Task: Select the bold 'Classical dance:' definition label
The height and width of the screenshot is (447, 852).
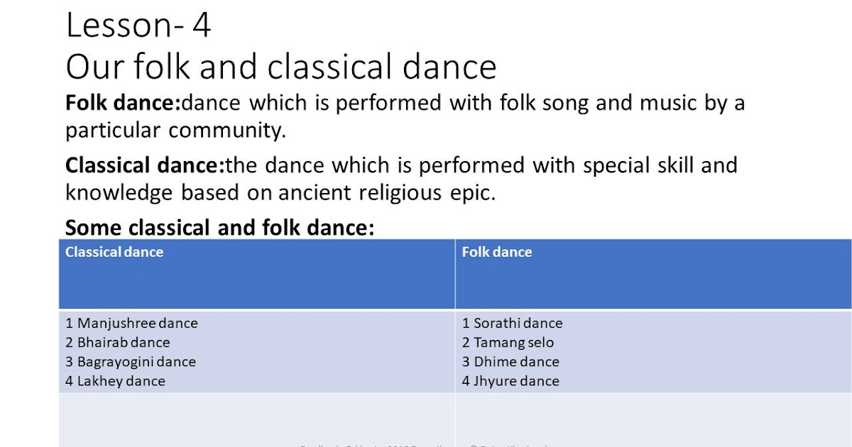Action: pyautogui.click(x=145, y=166)
